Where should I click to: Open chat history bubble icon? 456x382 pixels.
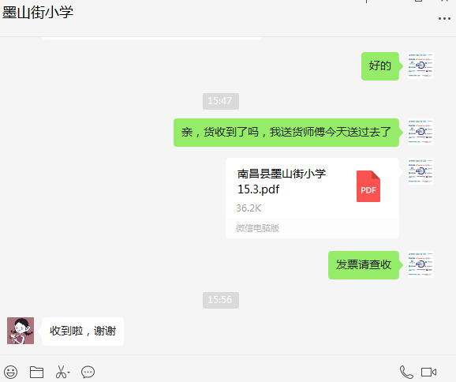pyautogui.click(x=88, y=372)
